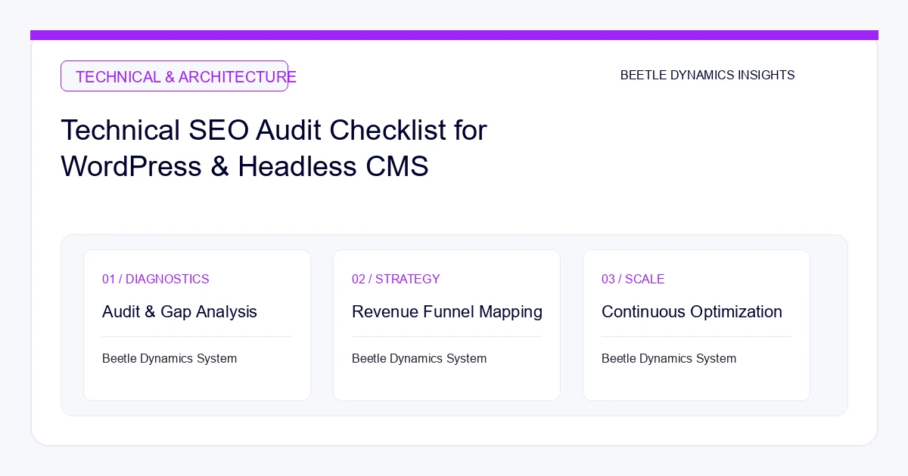This screenshot has height=476, width=908.
Task: Click the TECHNICAL & ARCHITECTURE category badge
Action: click(x=174, y=76)
